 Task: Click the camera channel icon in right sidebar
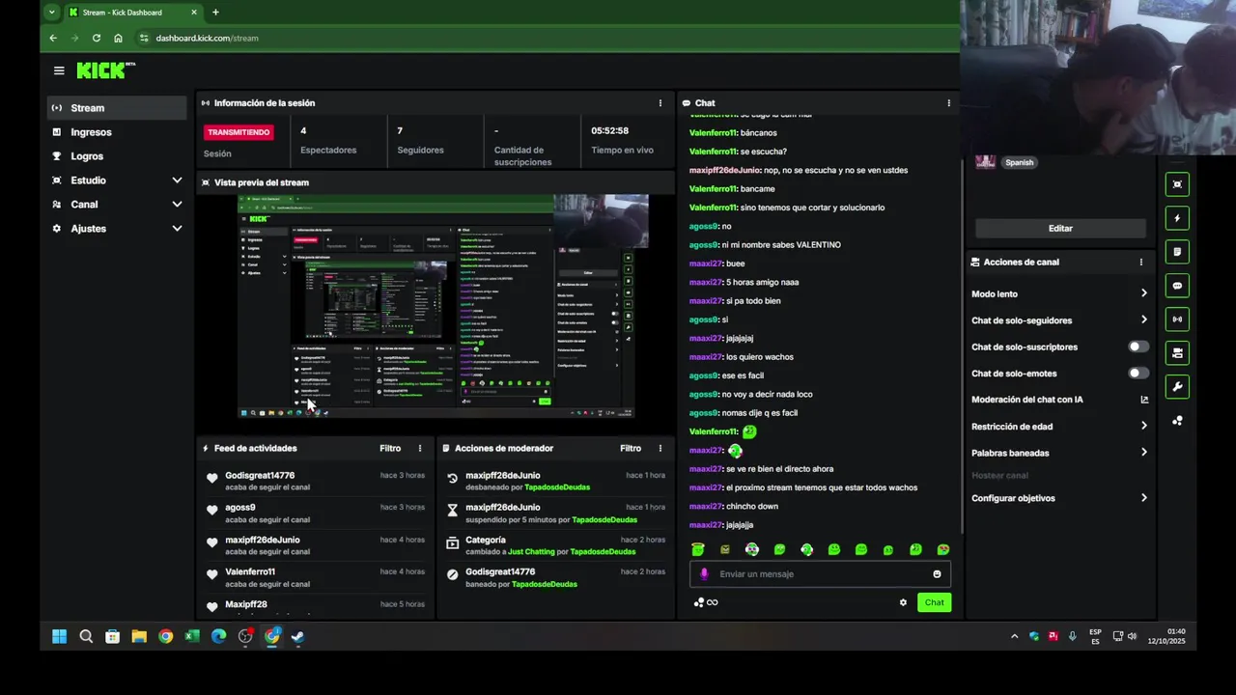pyautogui.click(x=1177, y=353)
